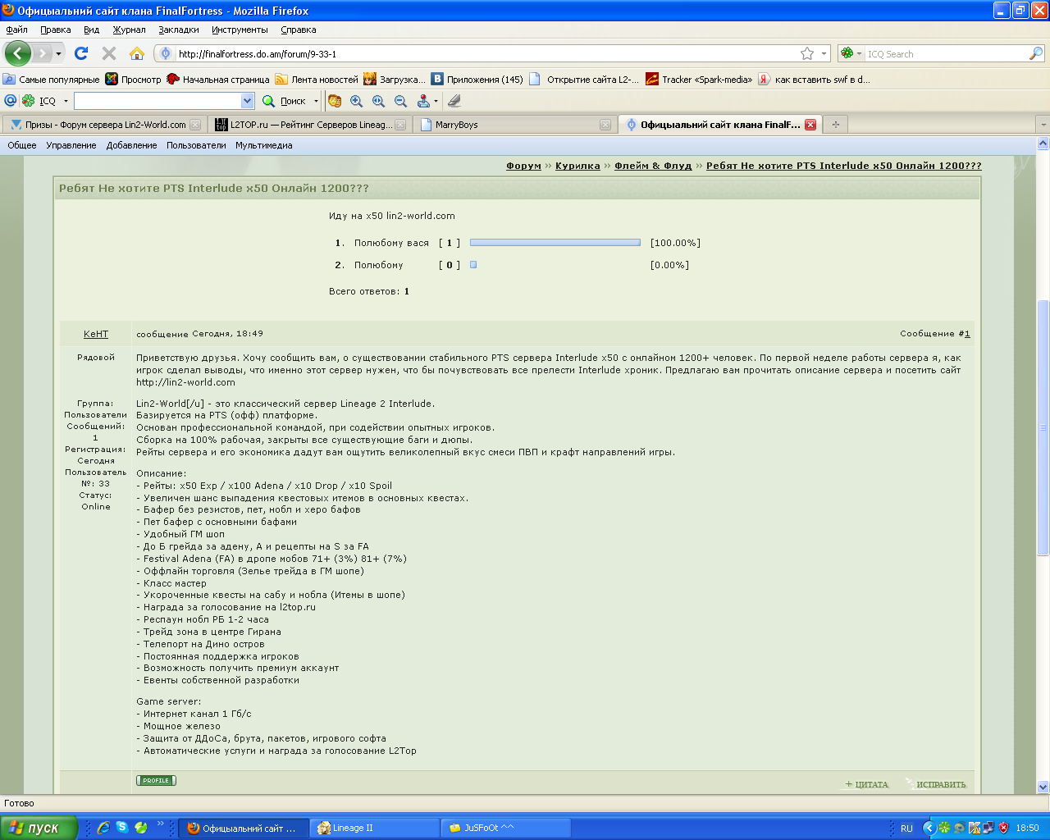Click the smiley faces icon in ICQ toolbar

coord(335,101)
